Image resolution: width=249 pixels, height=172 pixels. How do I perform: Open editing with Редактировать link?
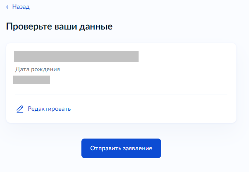pyautogui.click(x=49, y=109)
